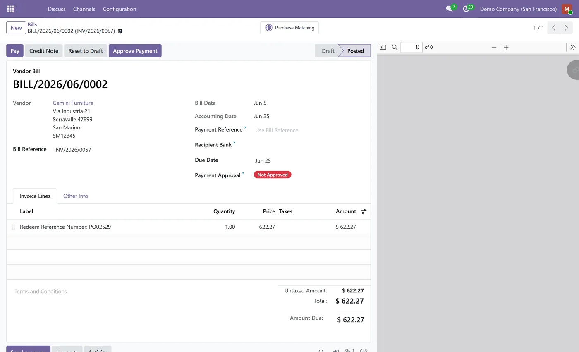The image size is (579, 352).
Task: Select line label Redeem Reference Number: PO02529
Action: point(65,227)
